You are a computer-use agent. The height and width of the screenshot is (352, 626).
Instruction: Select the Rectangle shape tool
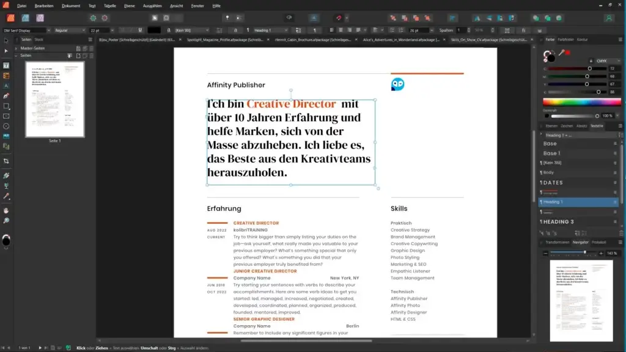(x=6, y=106)
